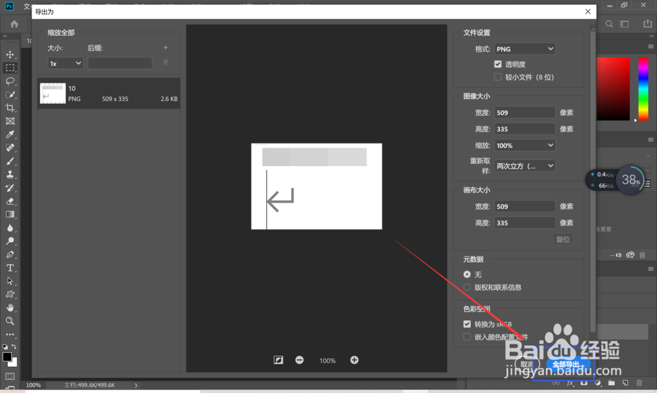This screenshot has height=393, width=657.
Task: Open the Edit Toolbar three-dots menu
Action: click(x=10, y=335)
